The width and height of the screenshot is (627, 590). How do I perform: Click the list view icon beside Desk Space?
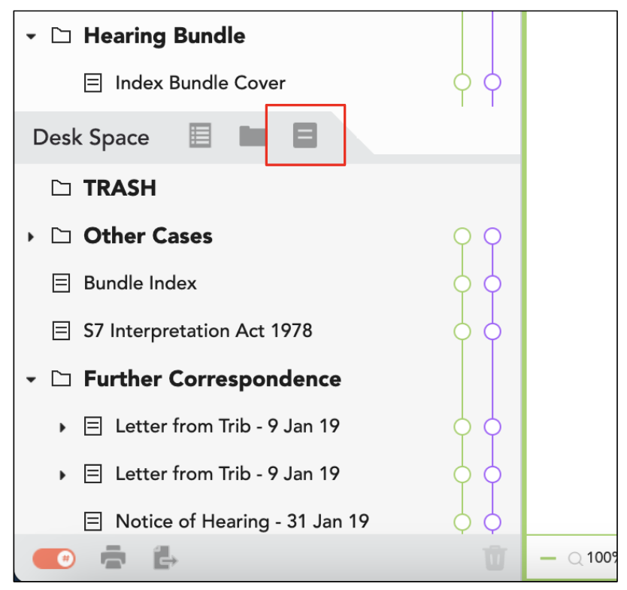[200, 135]
